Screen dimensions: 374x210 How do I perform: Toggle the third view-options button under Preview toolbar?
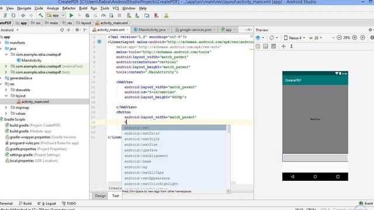click(273, 46)
